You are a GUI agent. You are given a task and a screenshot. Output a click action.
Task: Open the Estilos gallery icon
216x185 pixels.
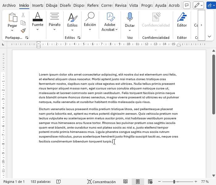(x=73, y=17)
